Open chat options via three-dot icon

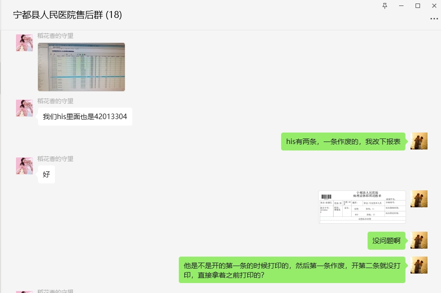pos(434,19)
